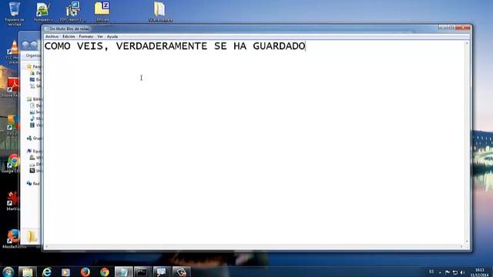Open the last app button on the taskbar

point(182,272)
